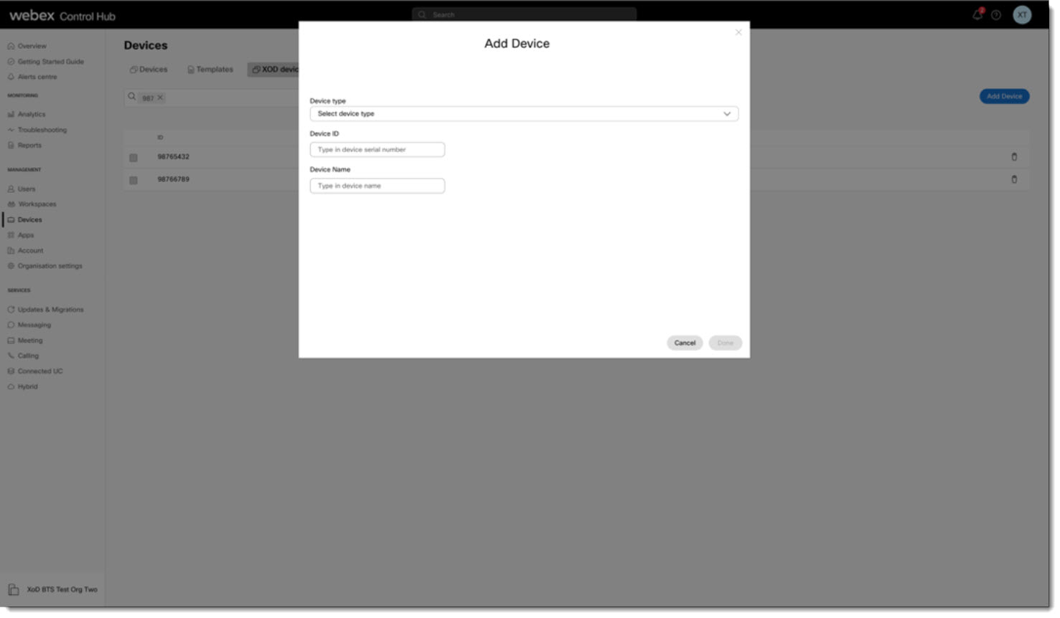Open Reports in sidebar
This screenshot has width=1060, height=618.
pos(24,145)
